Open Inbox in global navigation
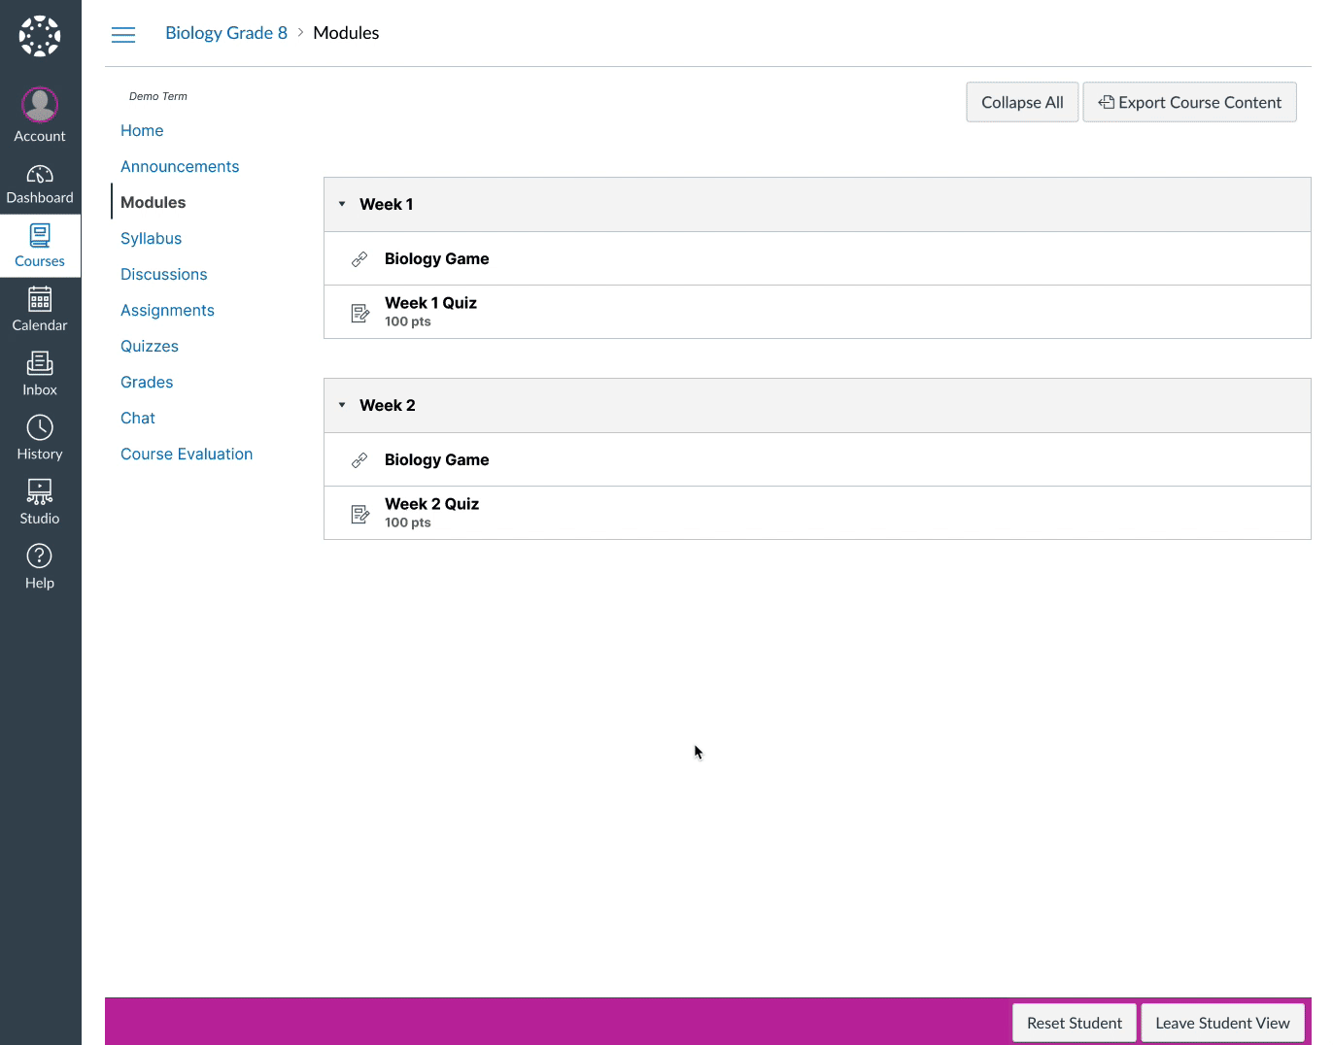 pyautogui.click(x=40, y=374)
